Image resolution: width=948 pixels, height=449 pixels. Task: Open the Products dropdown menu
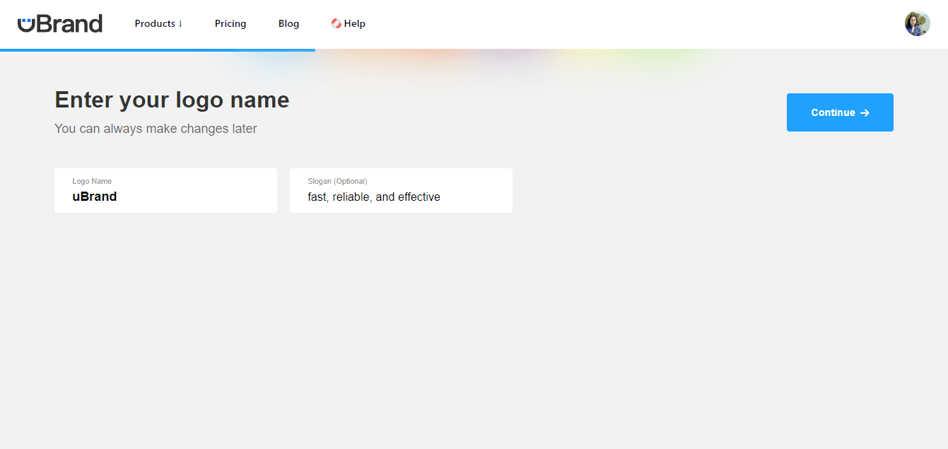(158, 23)
